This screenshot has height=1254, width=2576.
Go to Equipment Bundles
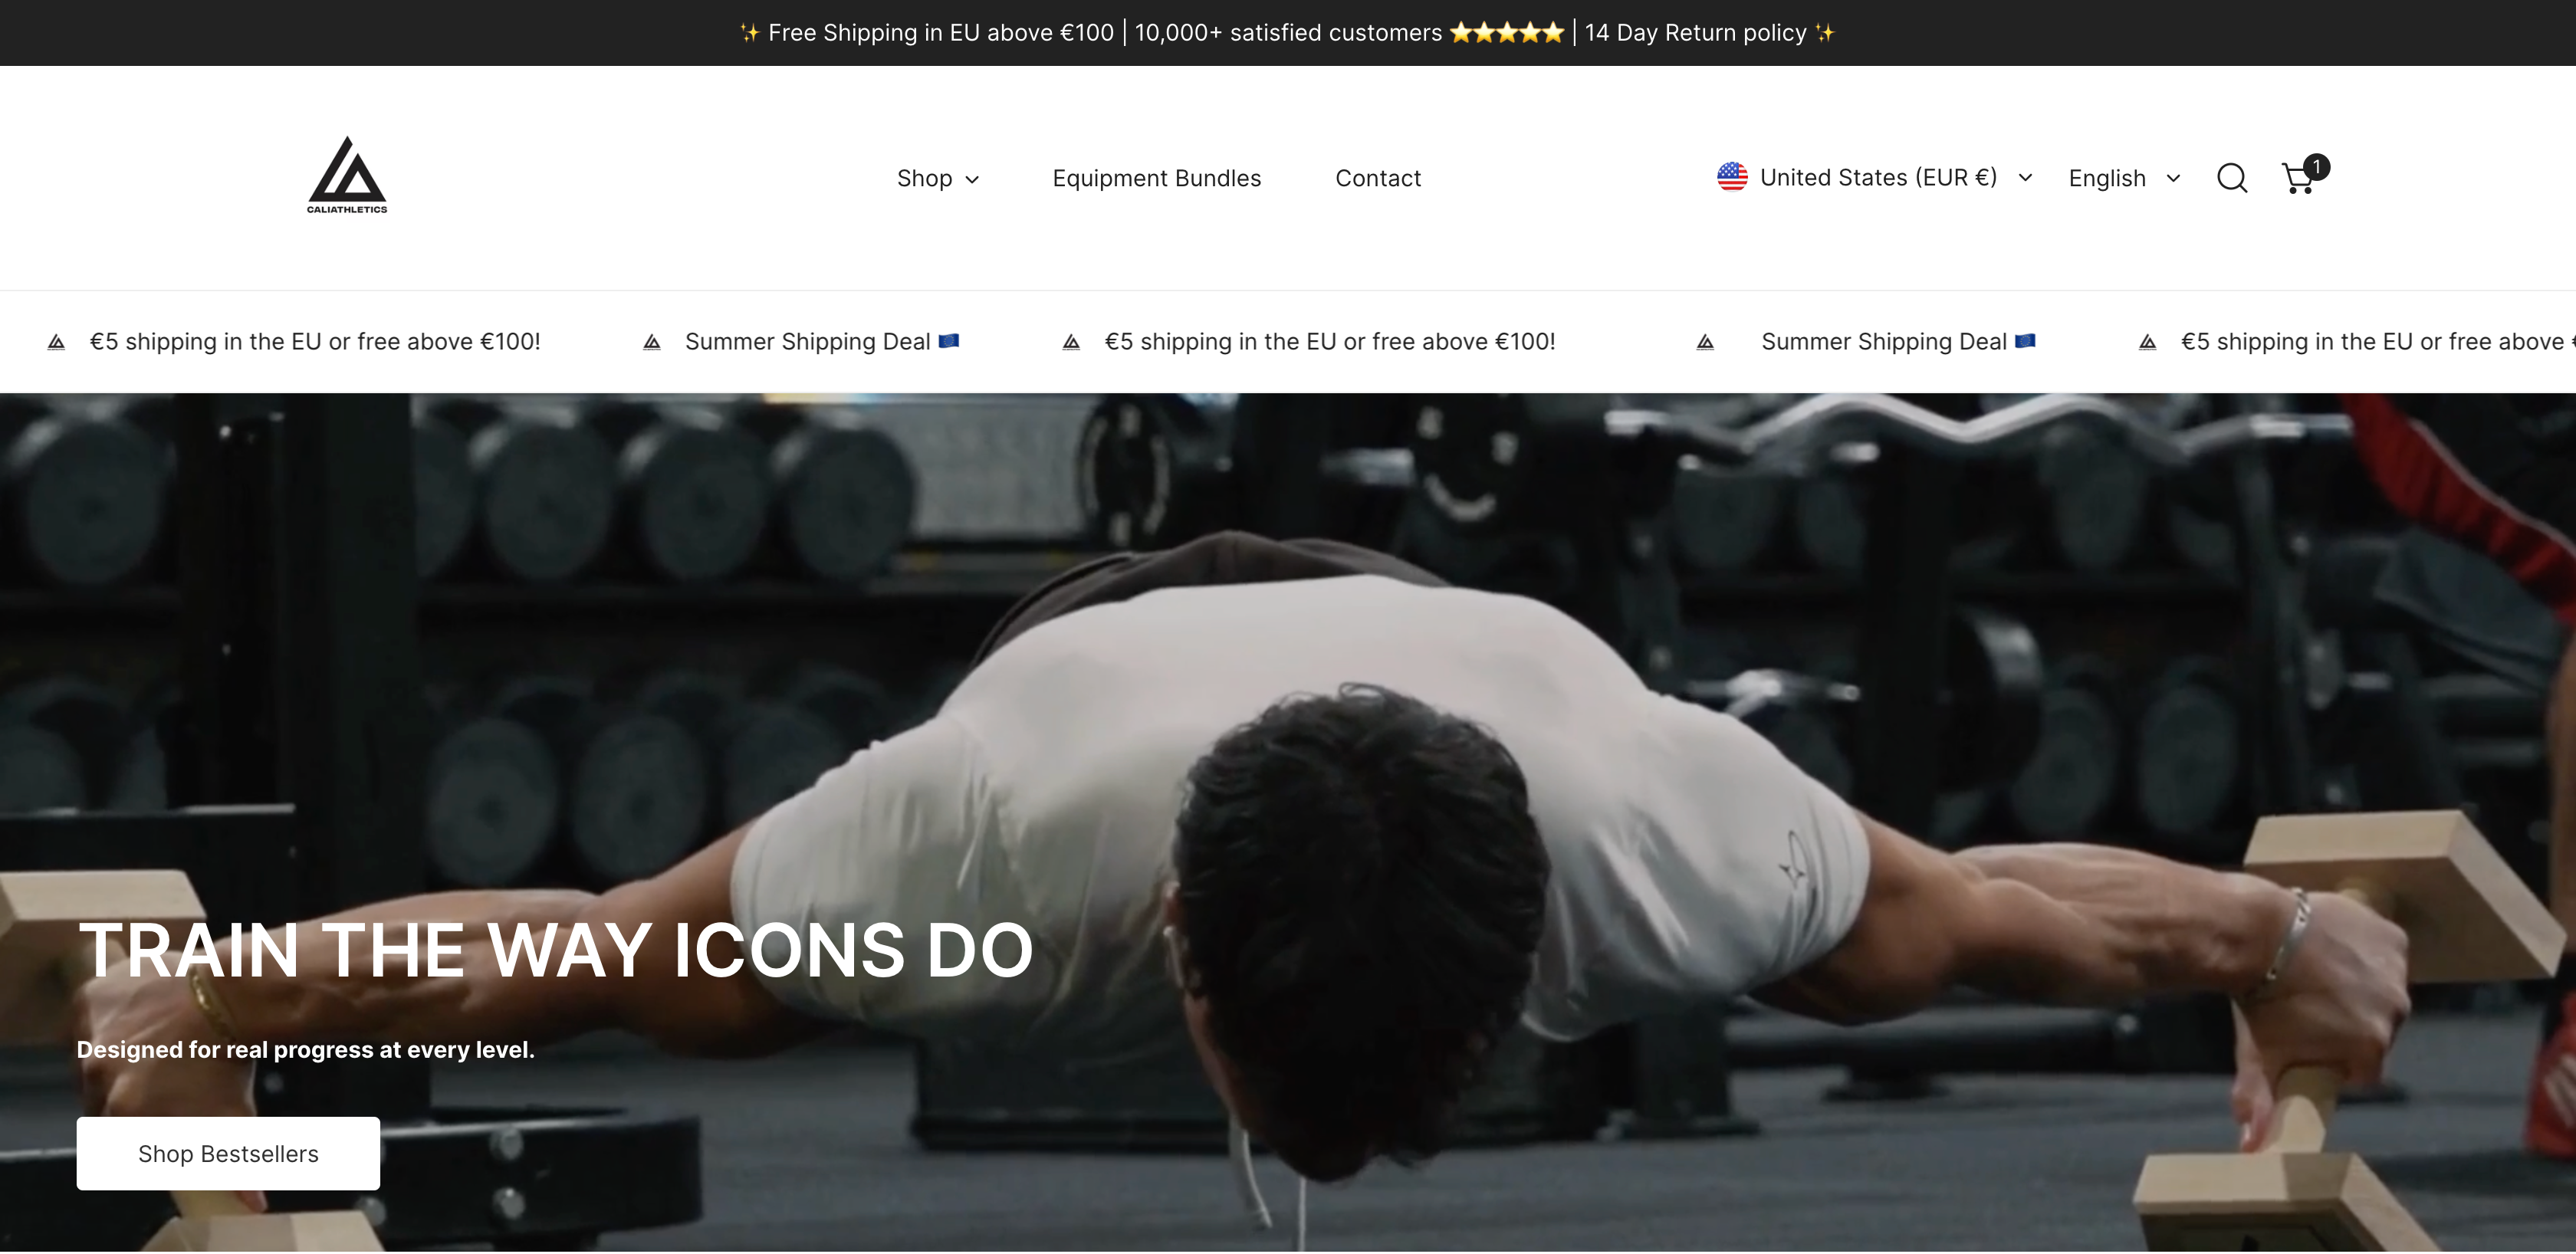(x=1157, y=178)
